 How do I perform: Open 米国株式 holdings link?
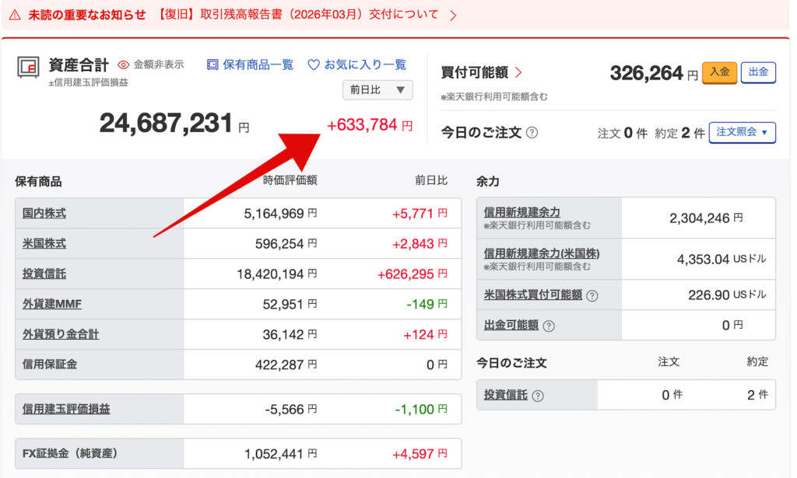coord(44,243)
